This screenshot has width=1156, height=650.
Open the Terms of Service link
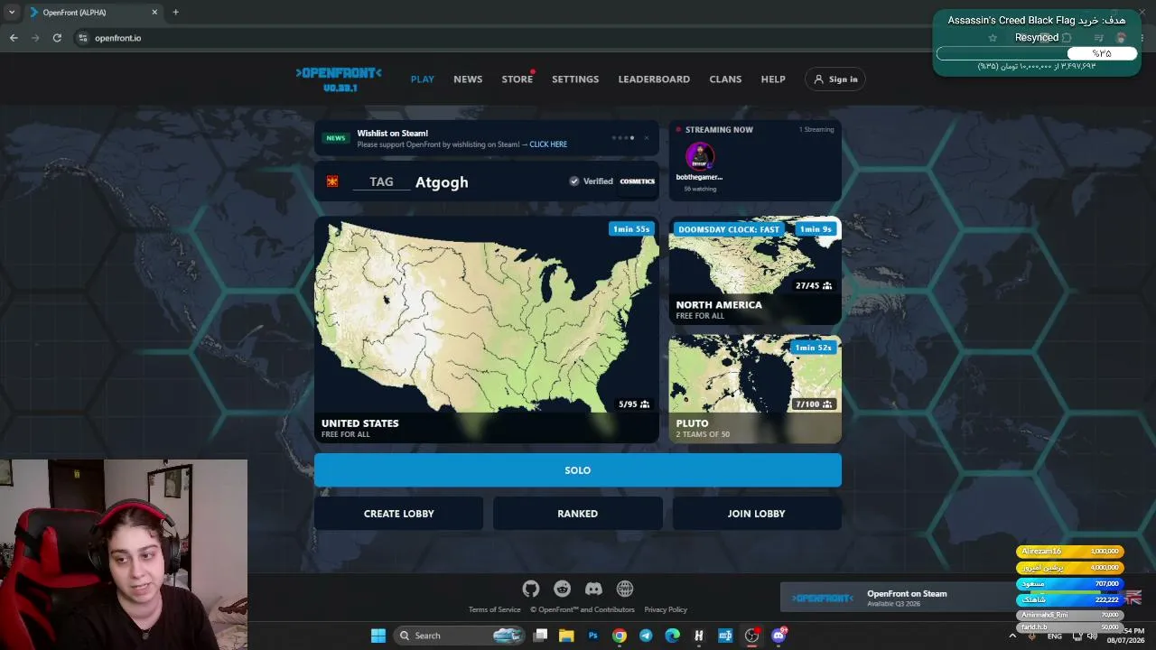pos(495,609)
